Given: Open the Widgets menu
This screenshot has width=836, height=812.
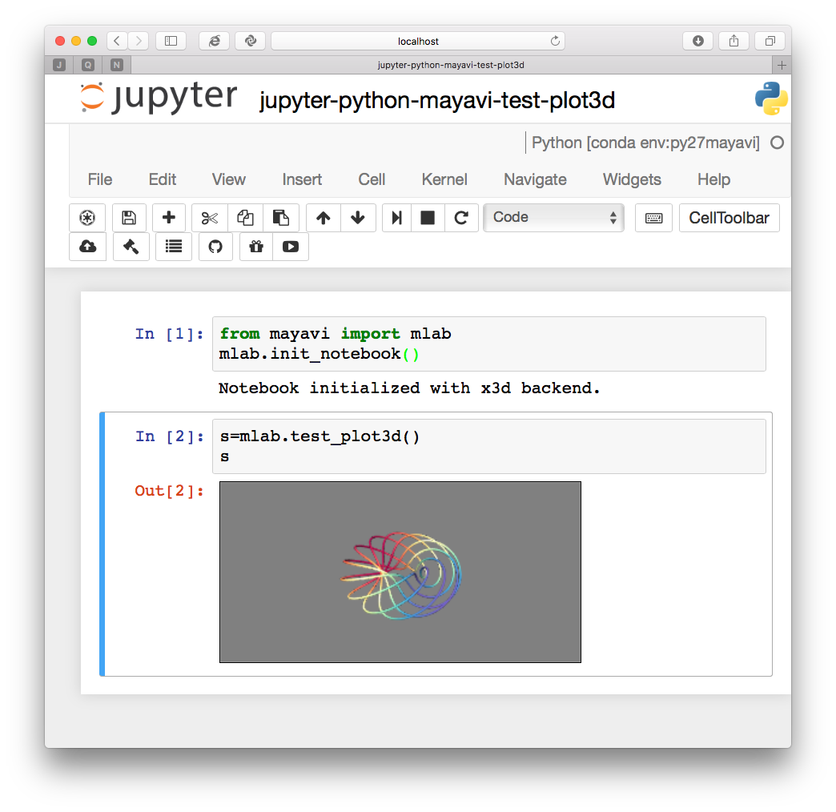Looking at the screenshot, I should click(632, 179).
